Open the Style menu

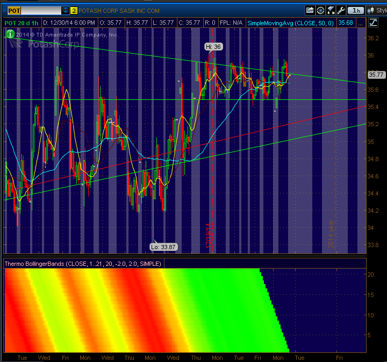pos(377,10)
